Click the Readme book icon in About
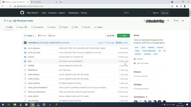 pos(135,59)
